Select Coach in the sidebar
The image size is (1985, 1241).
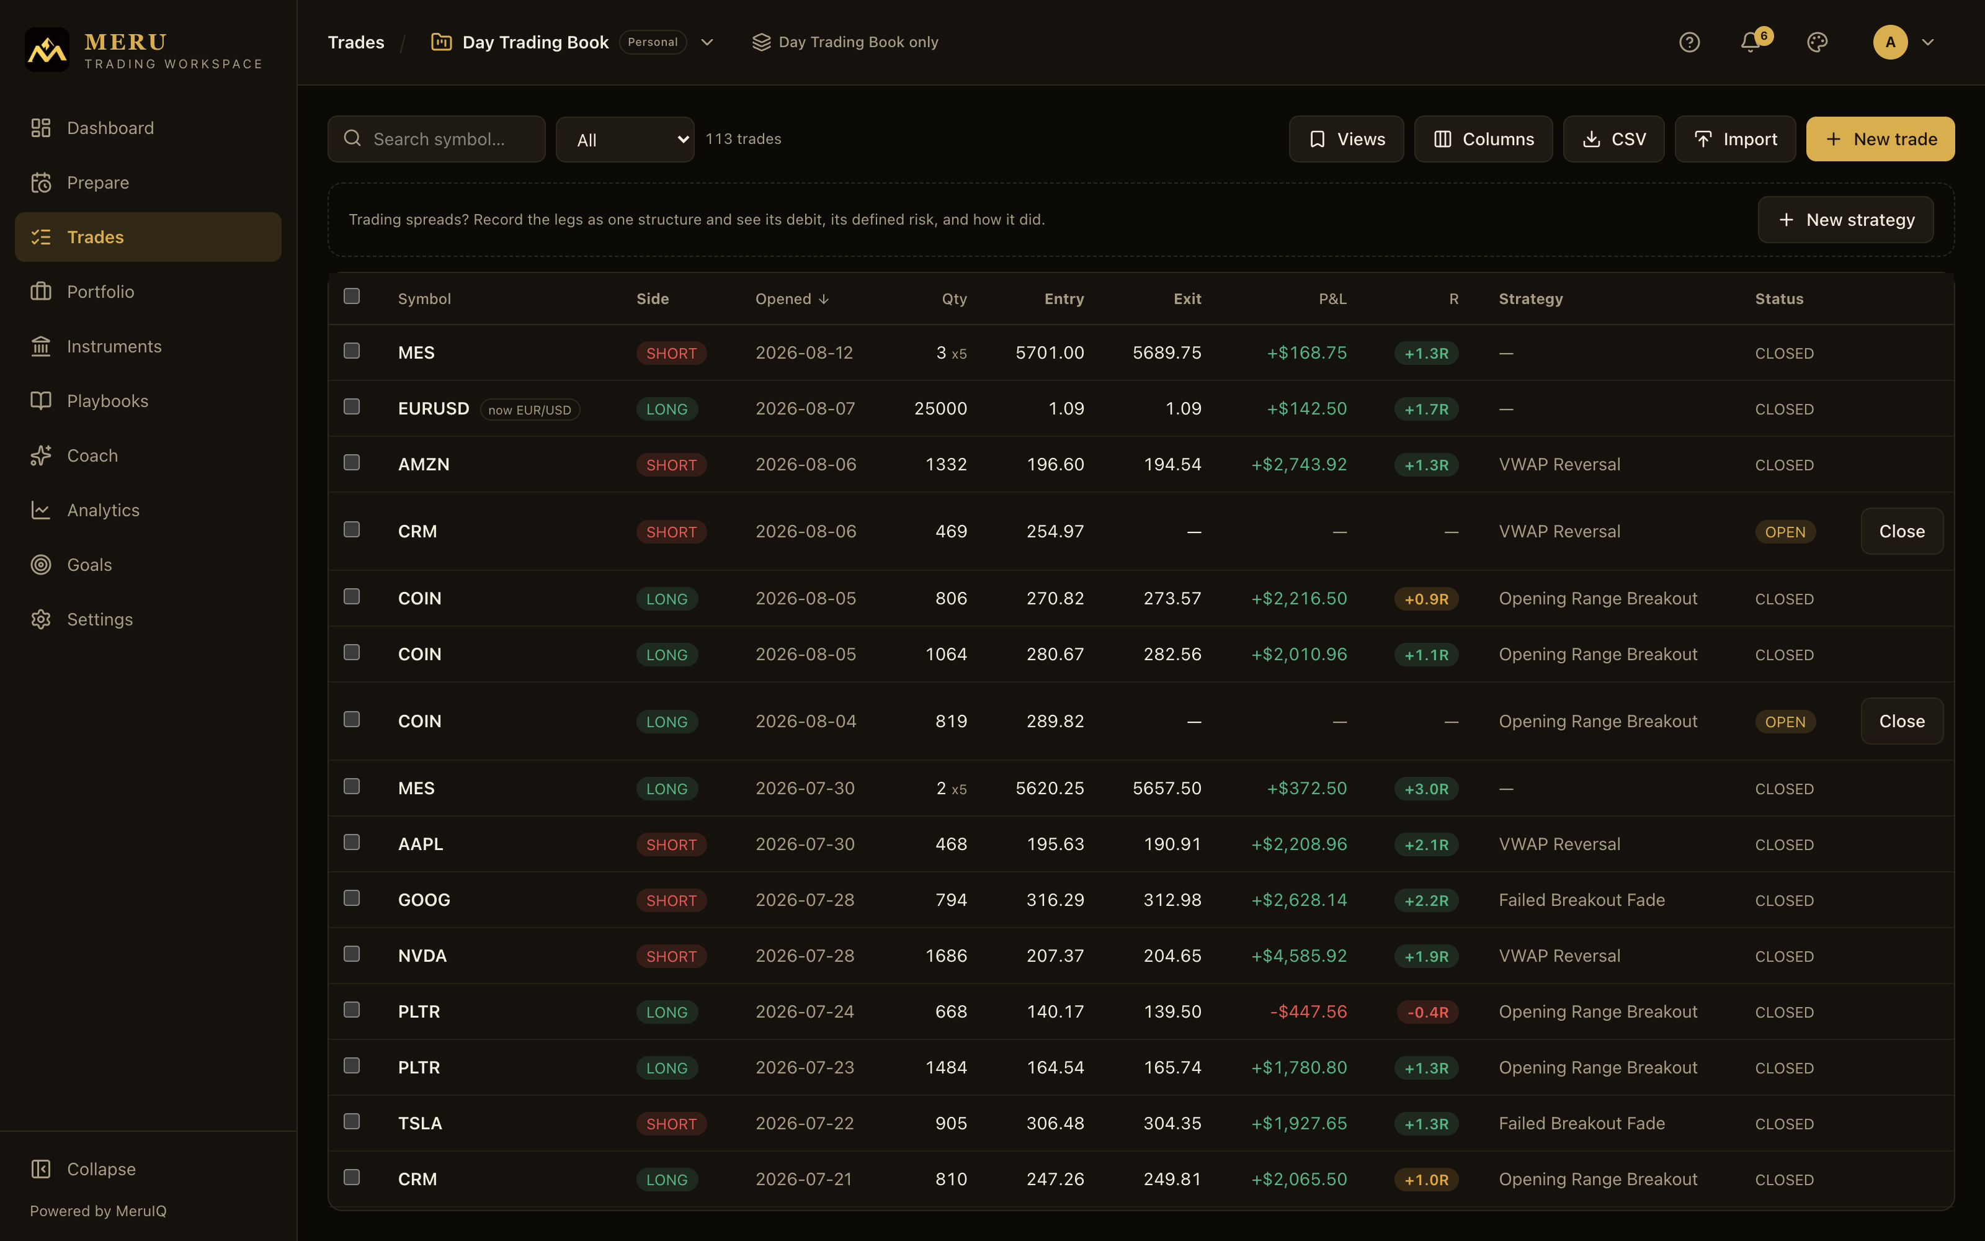click(x=148, y=455)
